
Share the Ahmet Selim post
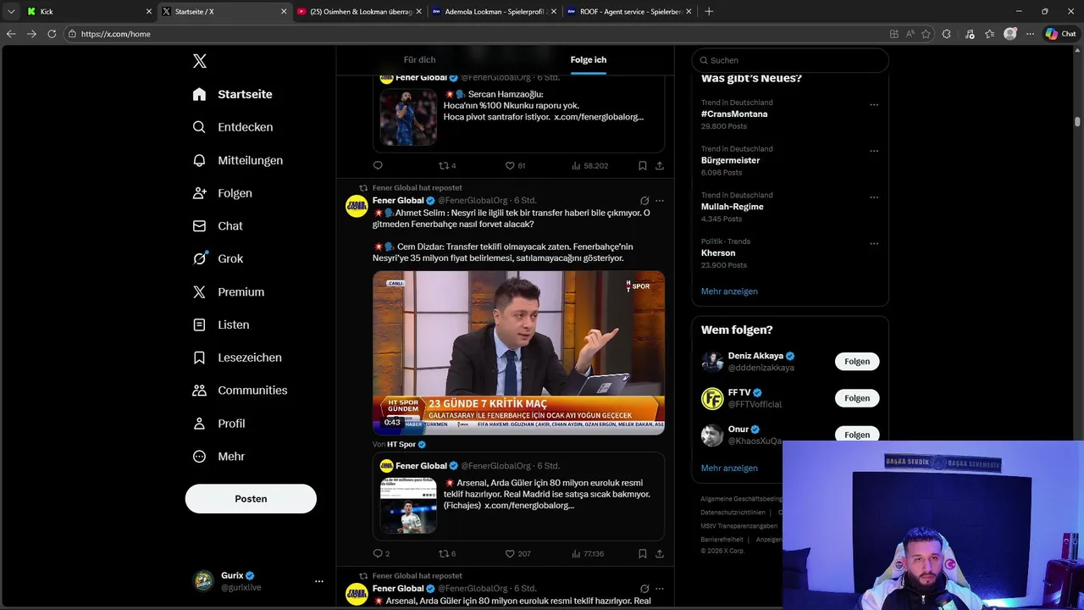[660, 553]
